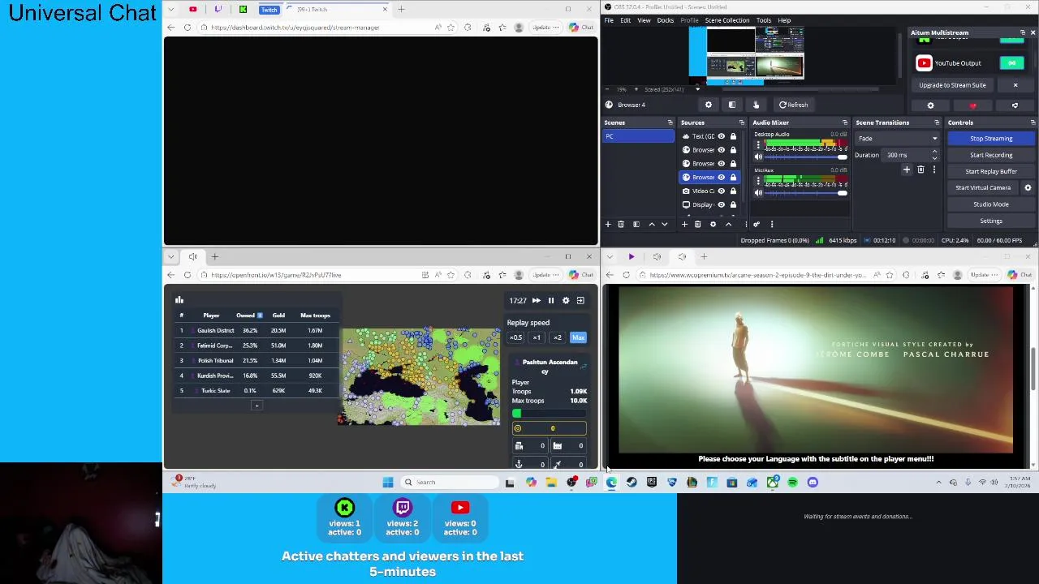Open virtual camera settings gear
Image resolution: width=1039 pixels, height=584 pixels.
(1028, 187)
